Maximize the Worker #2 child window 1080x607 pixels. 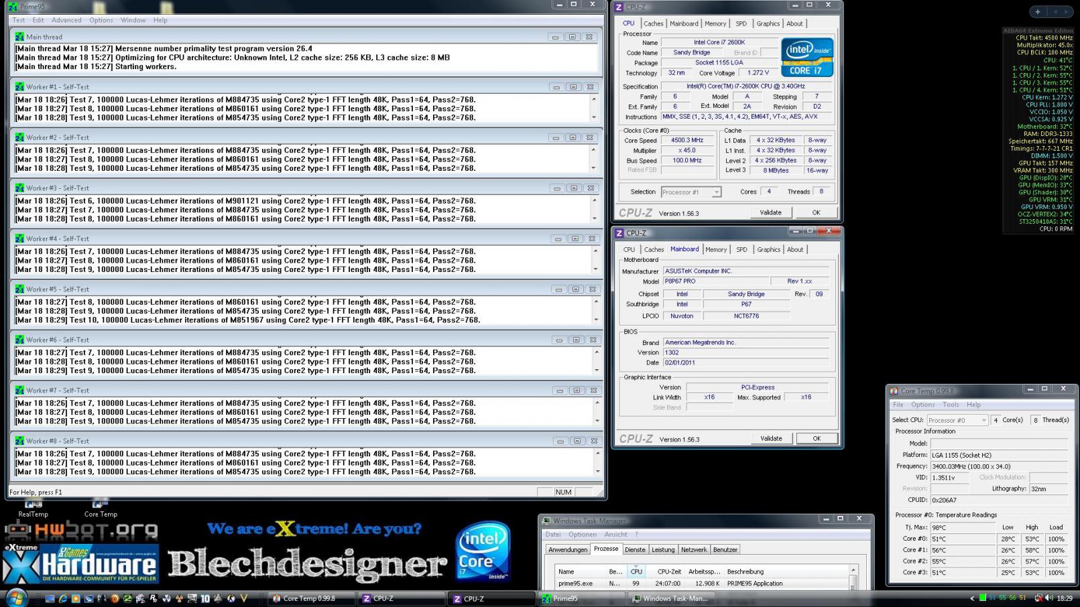tap(573, 137)
